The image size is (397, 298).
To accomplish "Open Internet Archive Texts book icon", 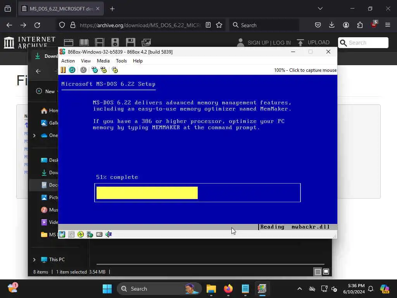I will (84, 42).
